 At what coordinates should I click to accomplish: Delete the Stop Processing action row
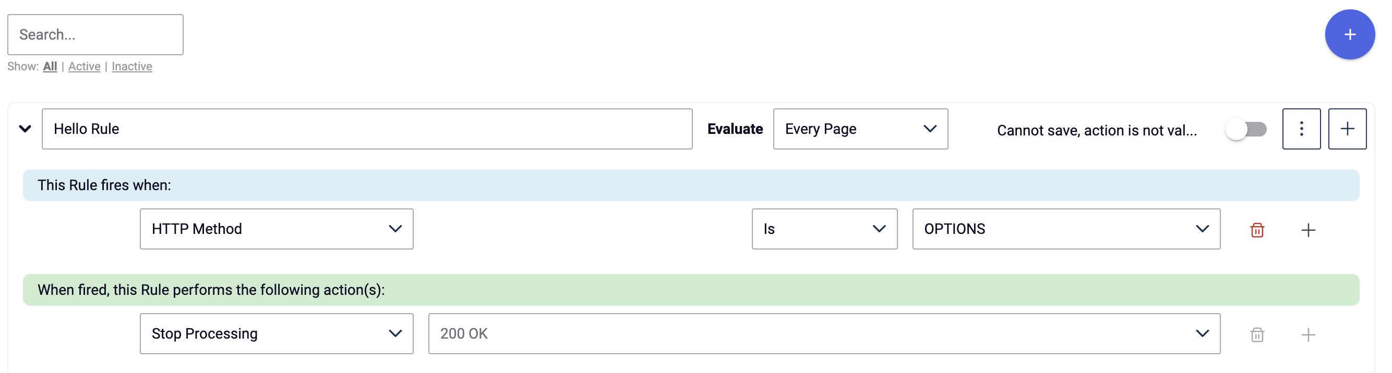pyautogui.click(x=1256, y=334)
